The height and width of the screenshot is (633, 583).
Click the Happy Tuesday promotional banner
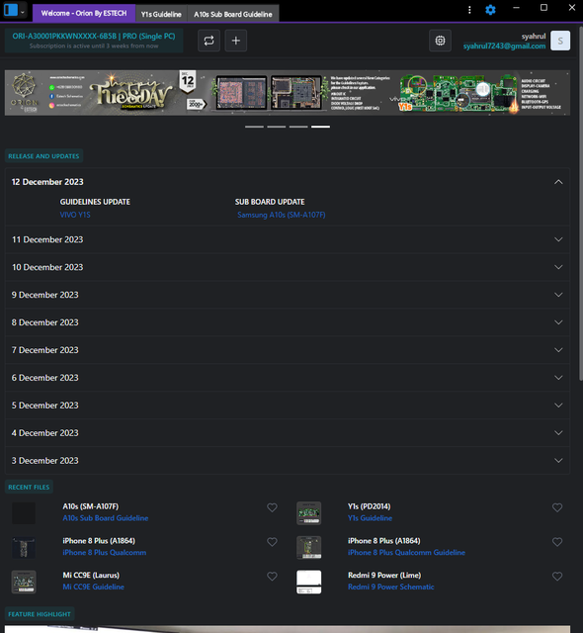288,93
